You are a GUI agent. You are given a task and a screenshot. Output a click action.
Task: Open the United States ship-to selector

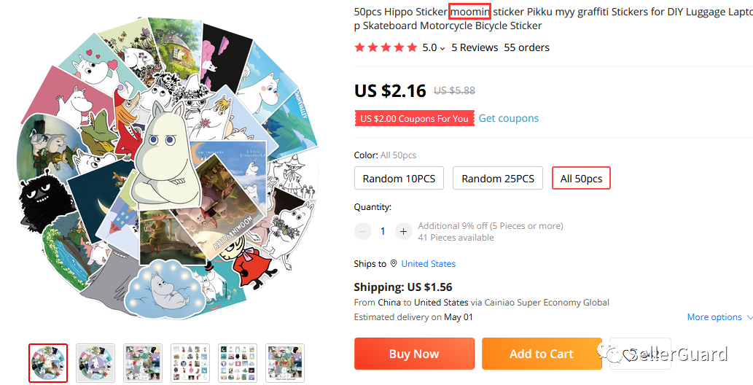pyautogui.click(x=428, y=263)
